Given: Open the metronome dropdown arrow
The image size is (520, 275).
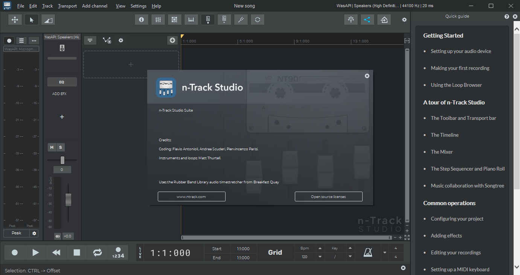Looking at the screenshot, I should (384, 253).
